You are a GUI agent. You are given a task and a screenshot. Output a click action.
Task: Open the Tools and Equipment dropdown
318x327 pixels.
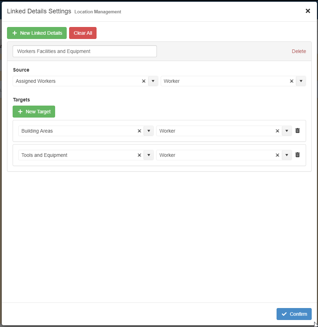pos(148,155)
